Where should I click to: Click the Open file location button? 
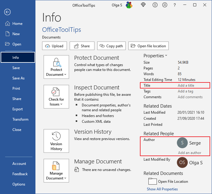[x=148, y=46]
